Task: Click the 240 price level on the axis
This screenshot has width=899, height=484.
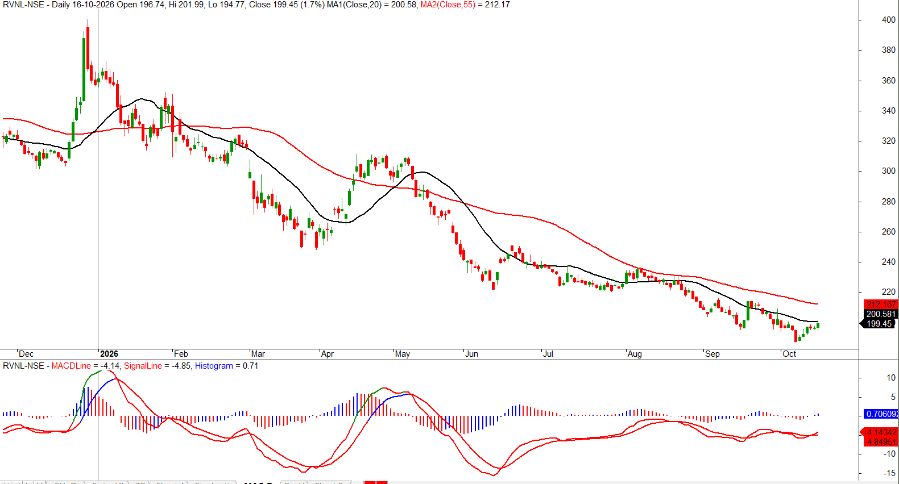Action: (x=889, y=262)
